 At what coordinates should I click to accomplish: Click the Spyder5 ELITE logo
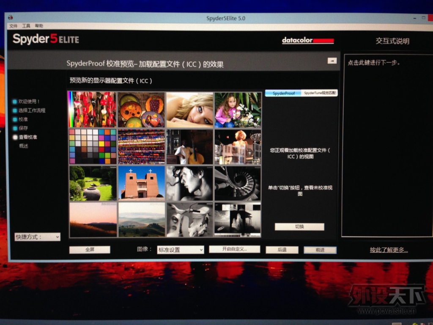pyautogui.click(x=46, y=39)
